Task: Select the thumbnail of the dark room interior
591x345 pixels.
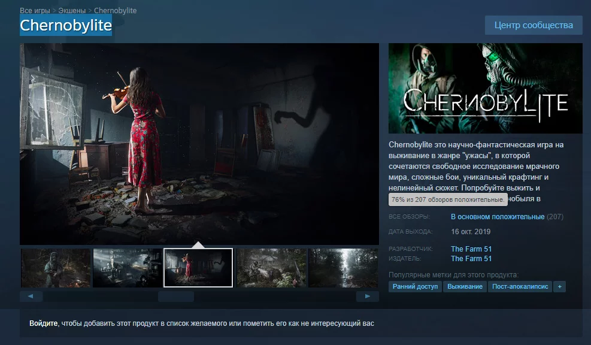Action: [x=128, y=268]
